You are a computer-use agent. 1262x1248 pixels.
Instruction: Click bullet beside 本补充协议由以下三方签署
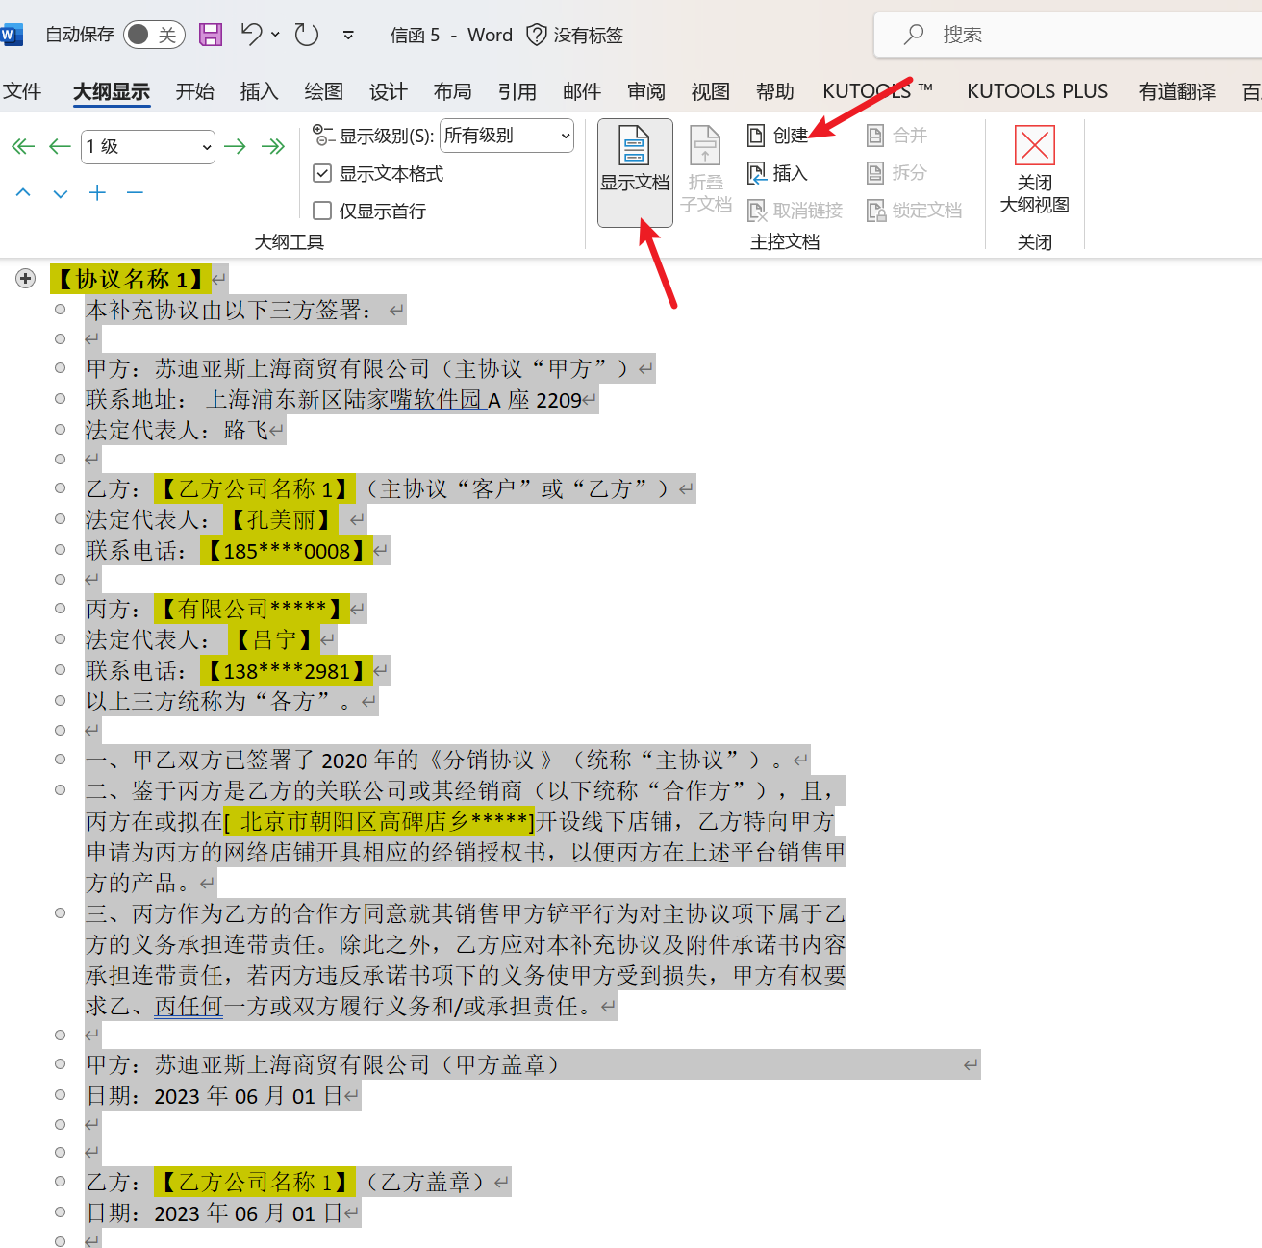(x=61, y=310)
